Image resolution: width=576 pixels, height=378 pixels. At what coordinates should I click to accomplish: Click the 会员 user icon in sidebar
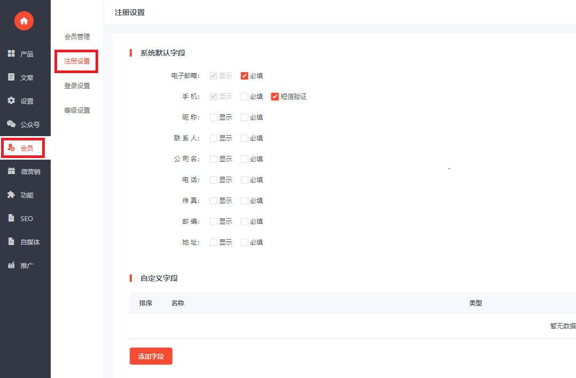[11, 148]
